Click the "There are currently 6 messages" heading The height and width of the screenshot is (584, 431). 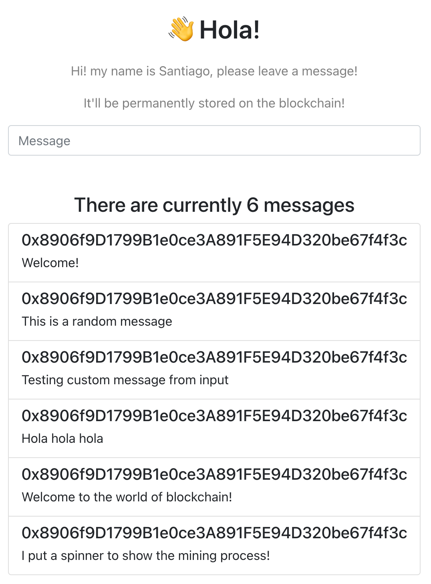click(x=215, y=205)
